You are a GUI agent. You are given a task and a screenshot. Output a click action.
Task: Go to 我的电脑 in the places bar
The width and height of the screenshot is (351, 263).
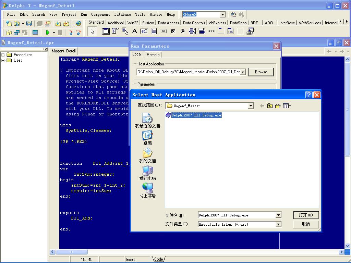pos(147,173)
